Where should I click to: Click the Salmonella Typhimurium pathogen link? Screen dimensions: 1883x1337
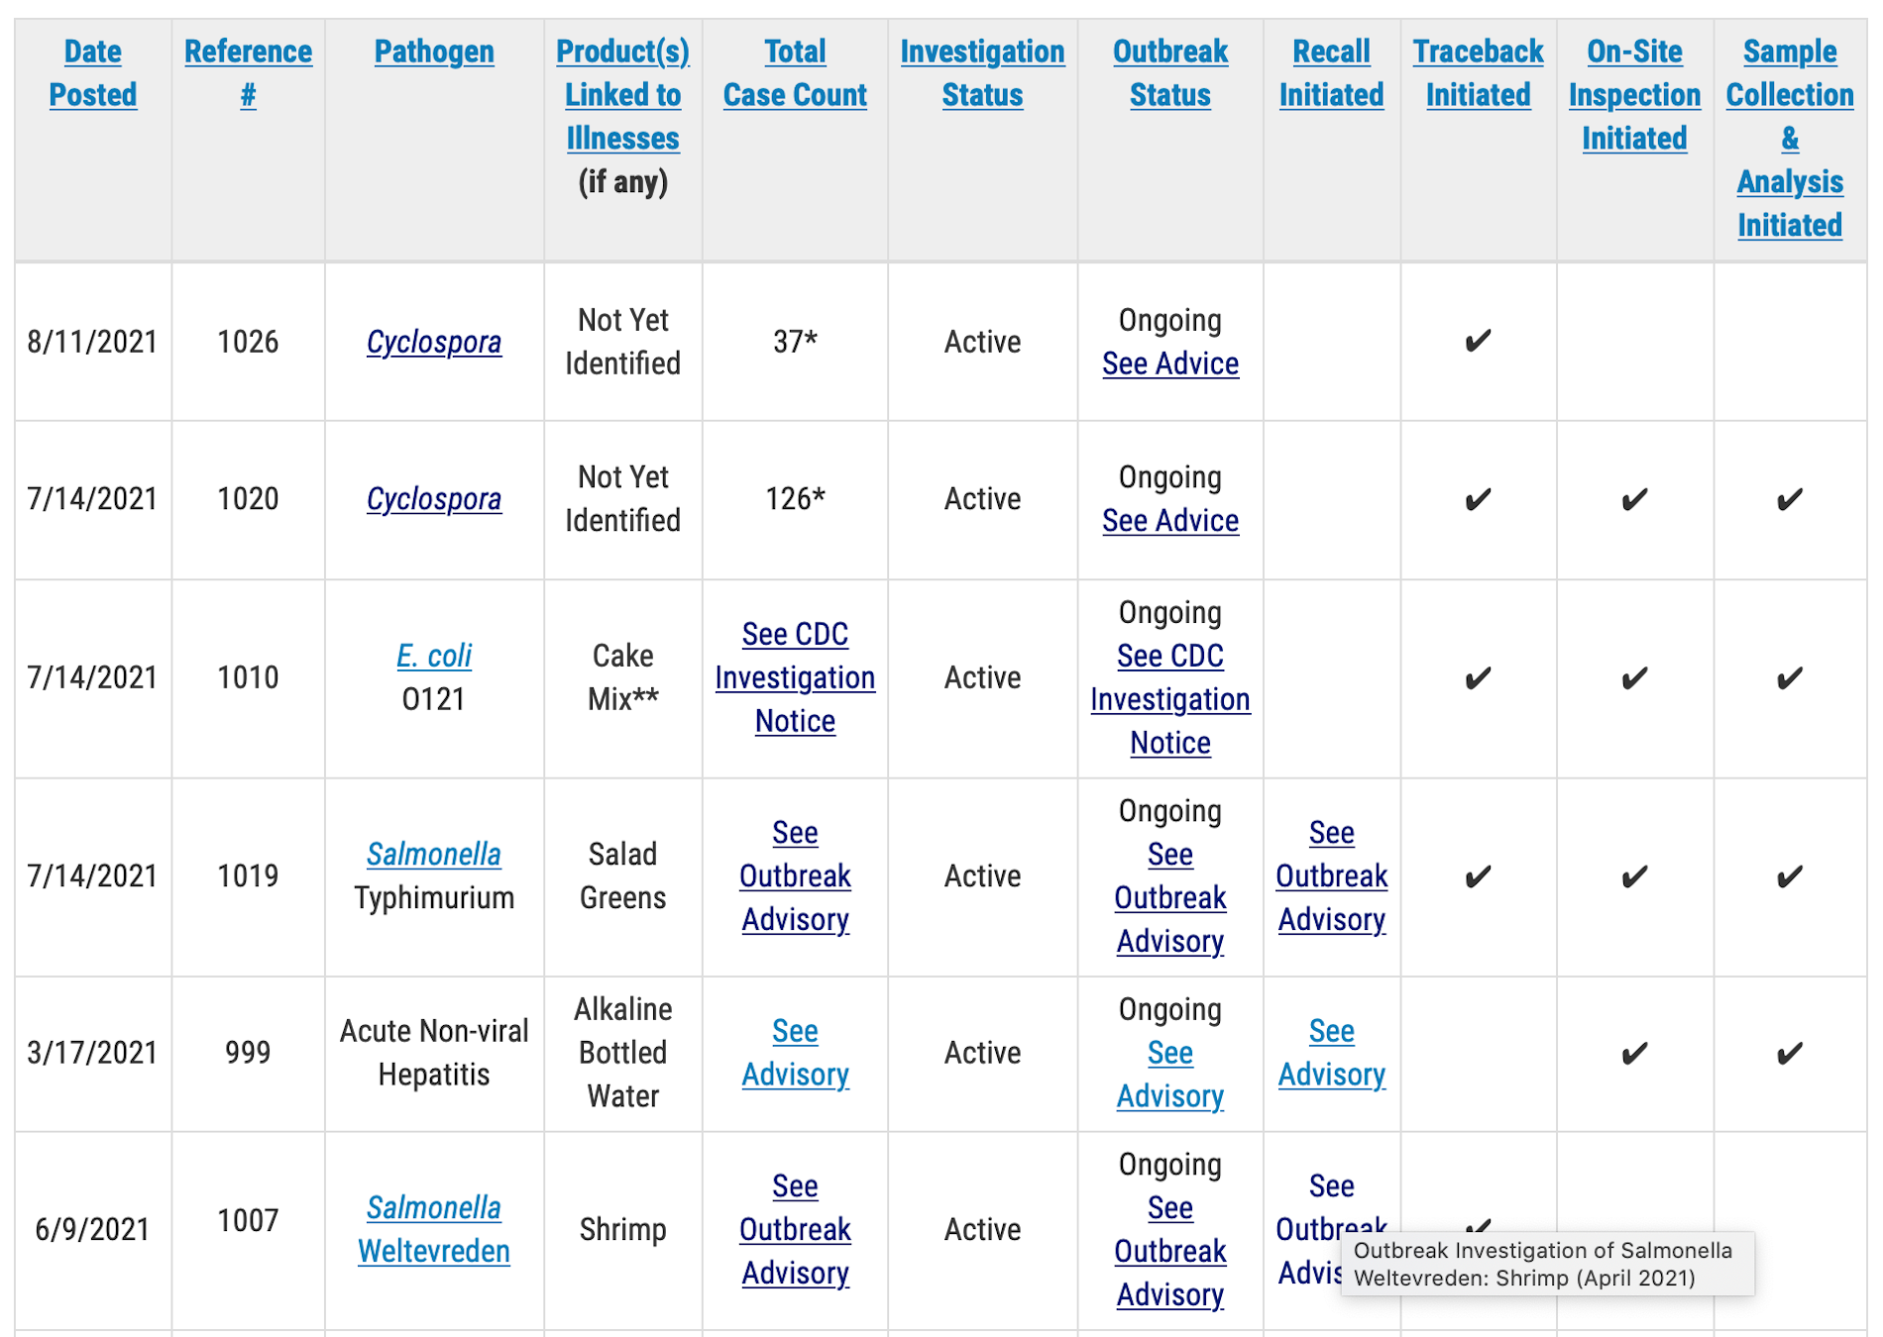(x=434, y=854)
